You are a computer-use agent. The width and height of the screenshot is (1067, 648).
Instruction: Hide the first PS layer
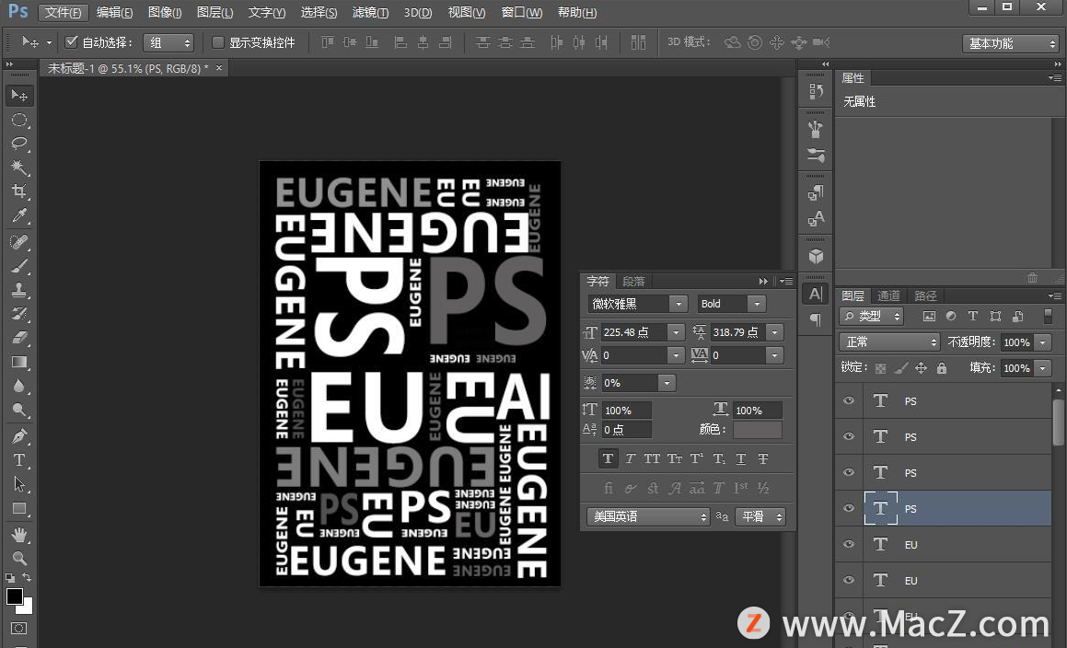pyautogui.click(x=849, y=401)
